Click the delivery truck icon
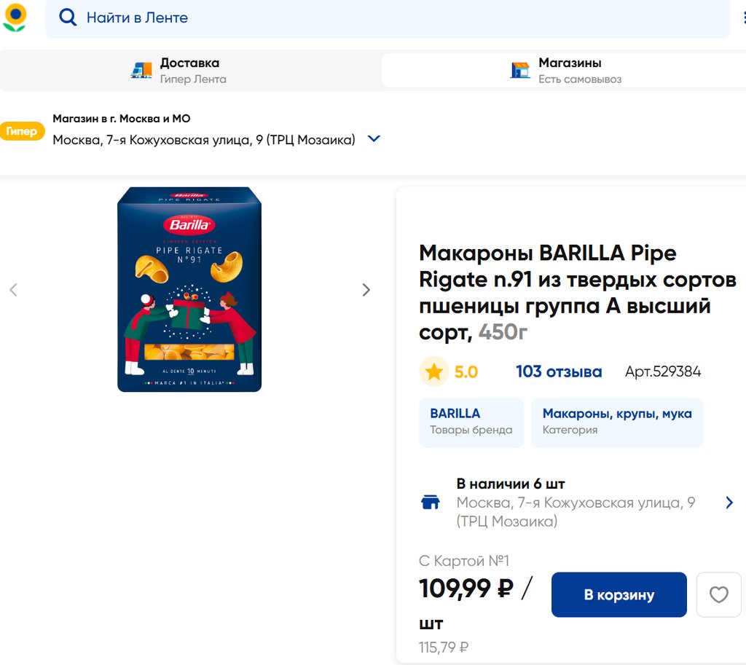Image resolution: width=746 pixels, height=665 pixels. [x=141, y=70]
